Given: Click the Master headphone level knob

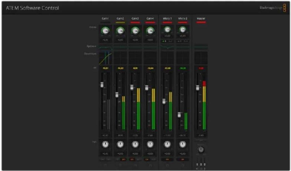Looking at the screenshot, I should coord(201,149).
